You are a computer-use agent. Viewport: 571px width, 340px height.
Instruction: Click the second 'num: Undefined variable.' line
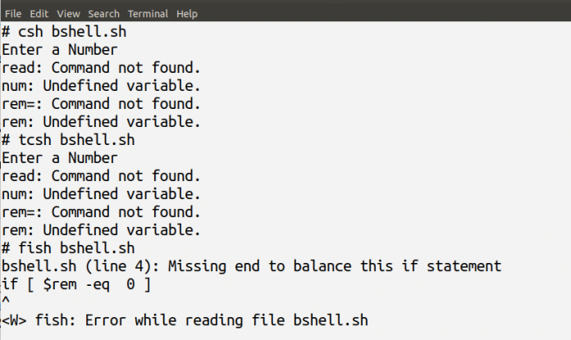101,193
